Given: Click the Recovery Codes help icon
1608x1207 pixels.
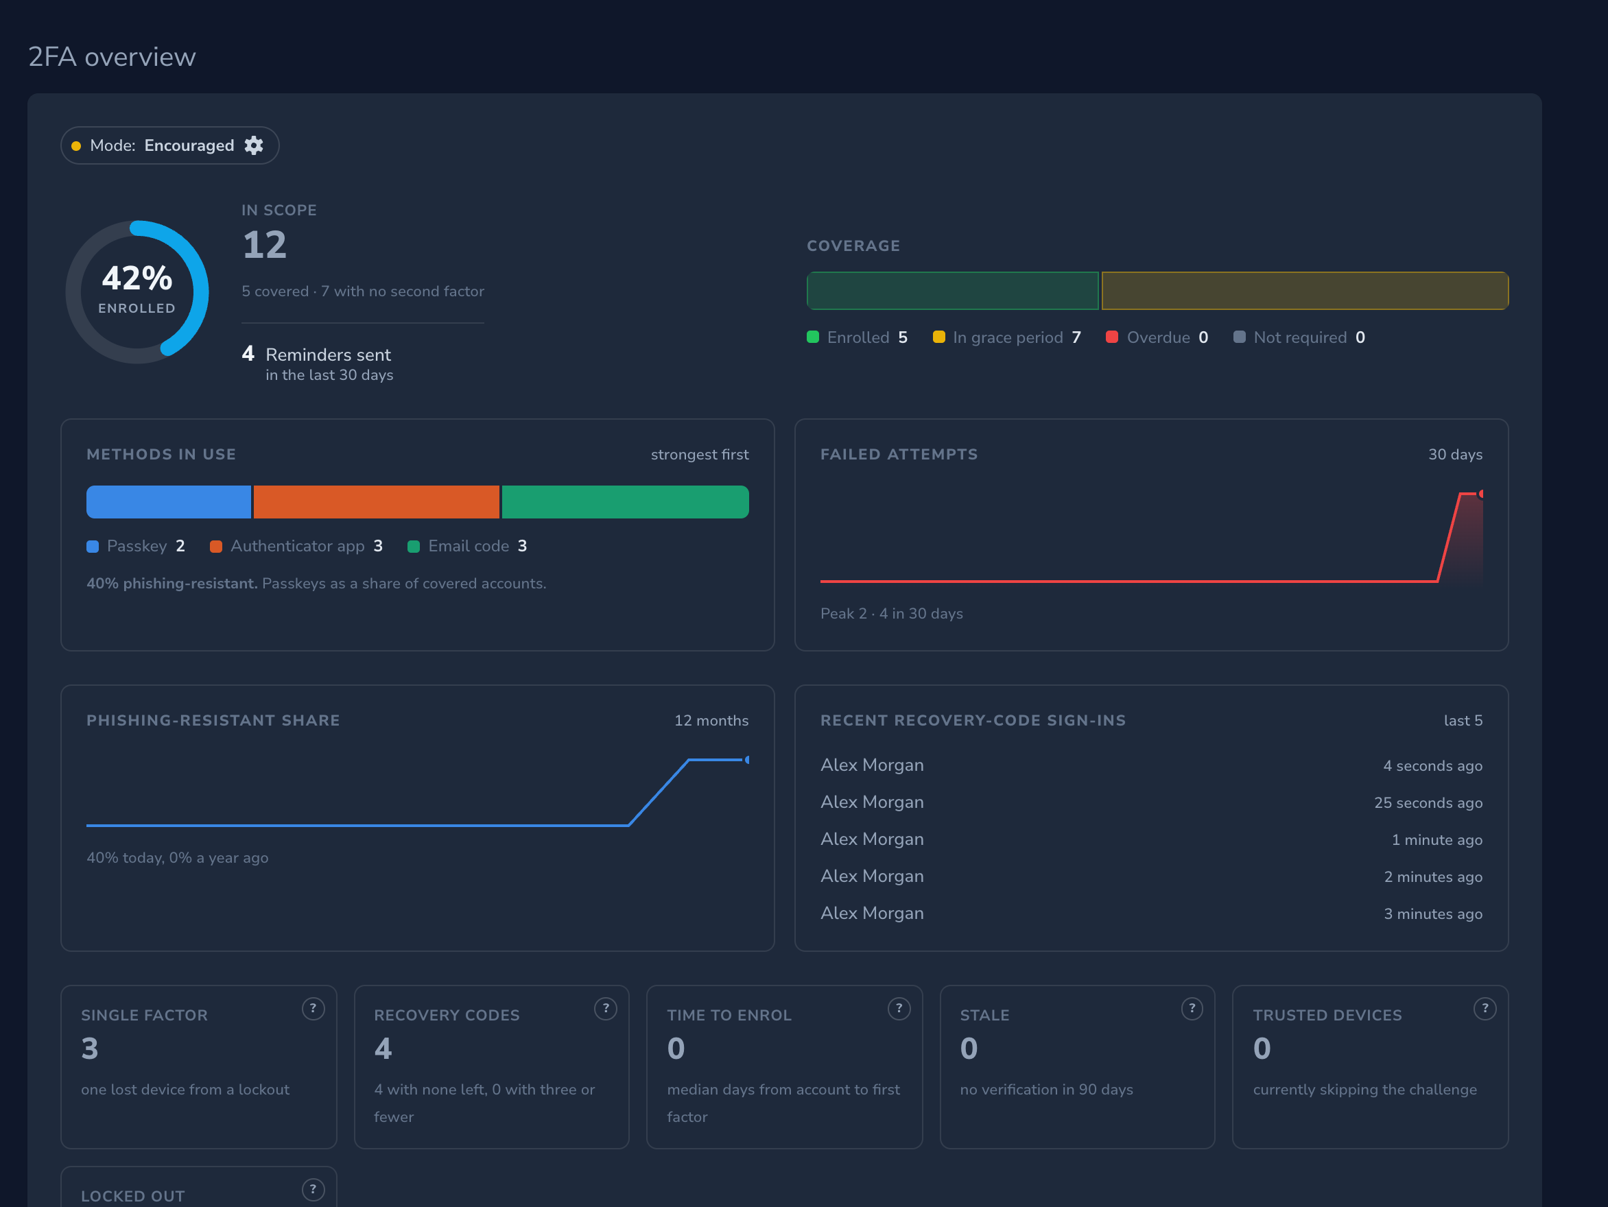Looking at the screenshot, I should (606, 1009).
